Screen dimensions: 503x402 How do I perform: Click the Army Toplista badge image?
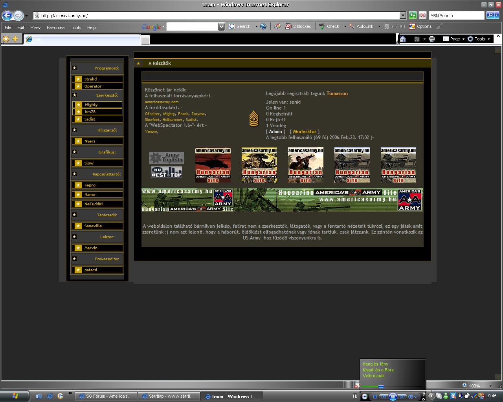pyautogui.click(x=166, y=158)
